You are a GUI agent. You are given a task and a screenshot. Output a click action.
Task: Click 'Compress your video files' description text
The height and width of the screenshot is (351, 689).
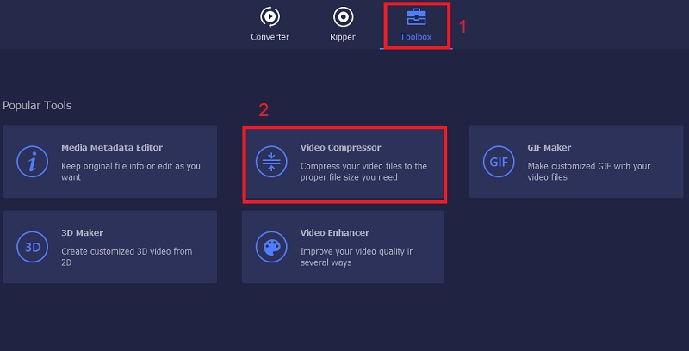[x=363, y=171]
